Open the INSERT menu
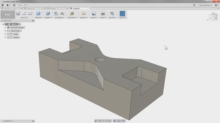The width and height of the screenshot is (220, 123). coord(94,18)
